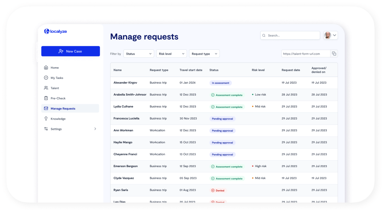
Task: Click the Talent people icon
Action: point(46,88)
